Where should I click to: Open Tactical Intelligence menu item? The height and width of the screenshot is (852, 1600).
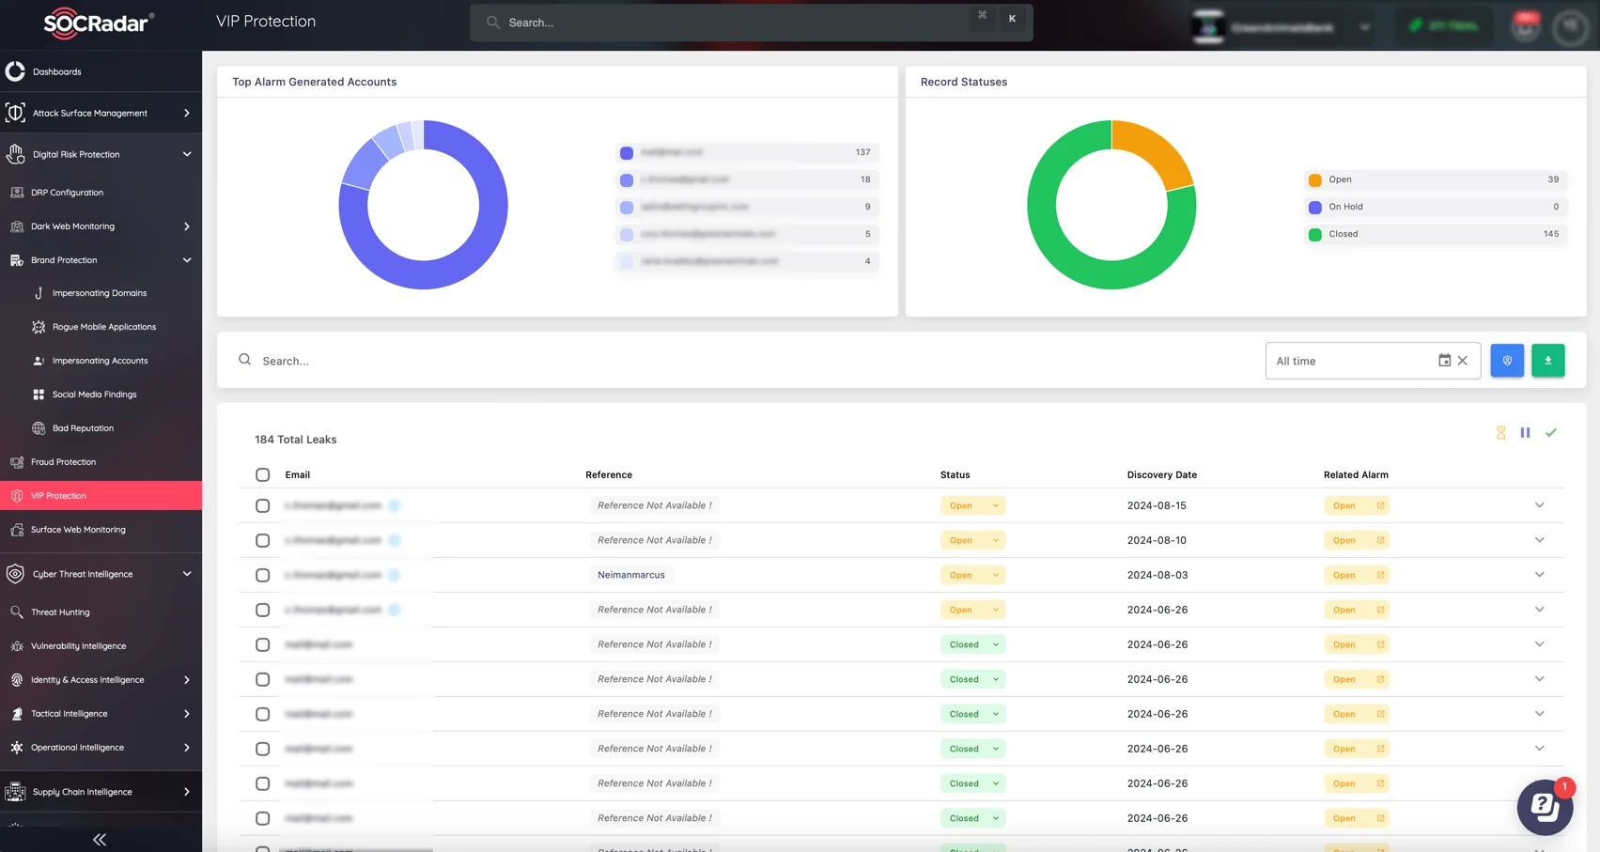101,714
